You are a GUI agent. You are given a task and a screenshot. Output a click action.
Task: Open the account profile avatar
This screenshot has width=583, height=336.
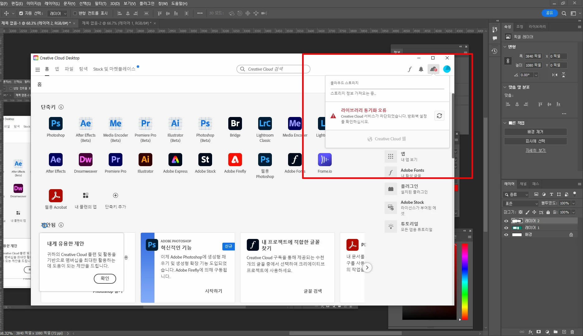447,69
